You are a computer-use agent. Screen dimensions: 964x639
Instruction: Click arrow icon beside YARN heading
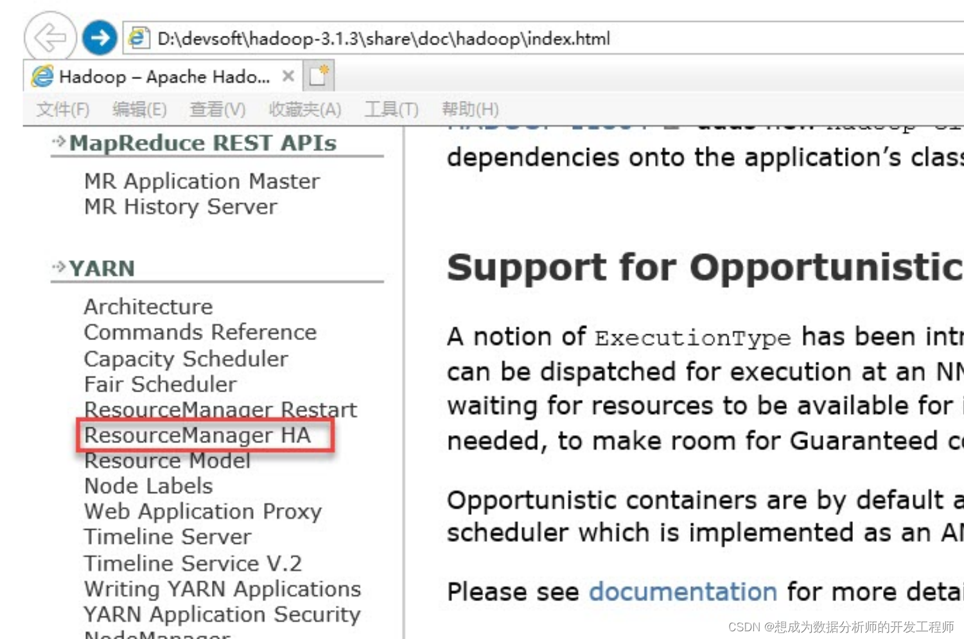(59, 267)
